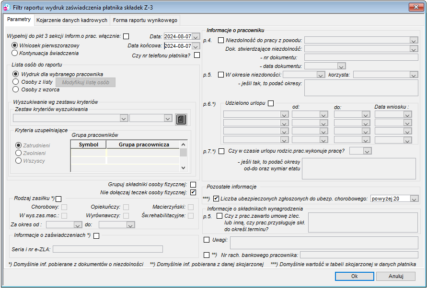The width and height of the screenshot is (427, 289).
Task: Enable Rodzaj zasiłku checkbox
Action: pos(58,199)
